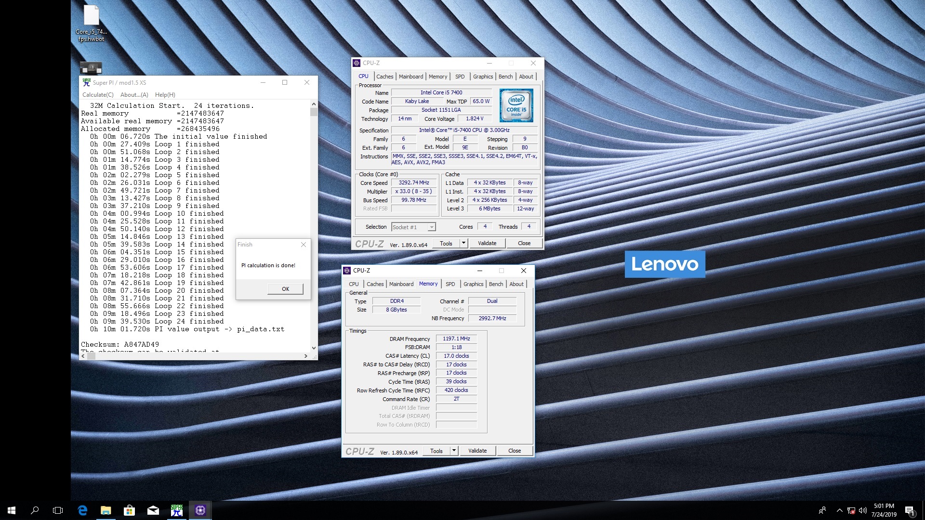Open the Calculate(C) menu in Super PI
Screen dimensions: 925x520
click(98, 95)
